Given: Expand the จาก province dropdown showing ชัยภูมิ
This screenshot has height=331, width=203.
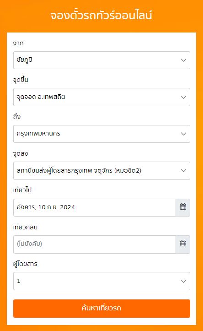Looking at the screenshot, I should (x=101, y=60).
